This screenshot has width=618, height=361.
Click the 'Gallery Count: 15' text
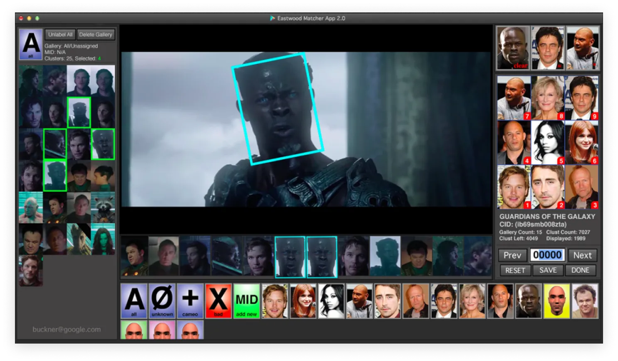click(x=520, y=232)
